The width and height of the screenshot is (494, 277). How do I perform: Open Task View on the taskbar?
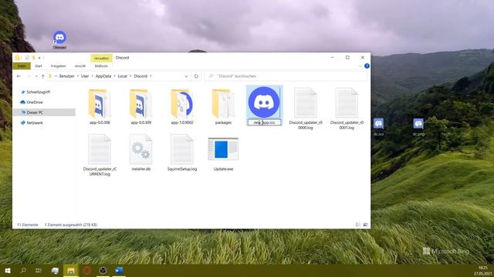39,270
